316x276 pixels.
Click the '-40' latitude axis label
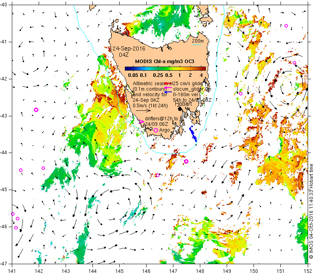point(4,5)
